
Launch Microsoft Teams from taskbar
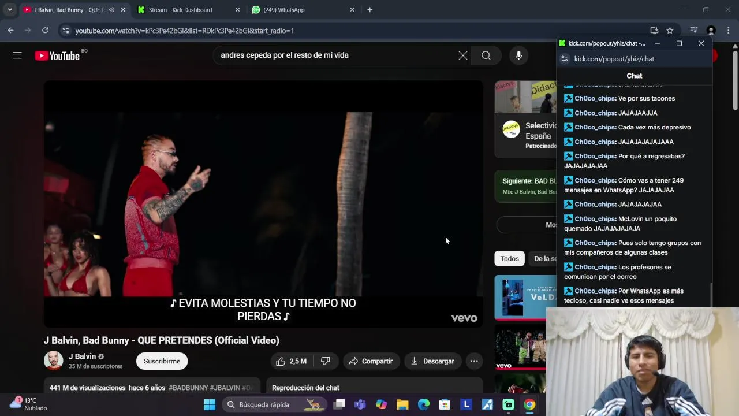click(360, 404)
